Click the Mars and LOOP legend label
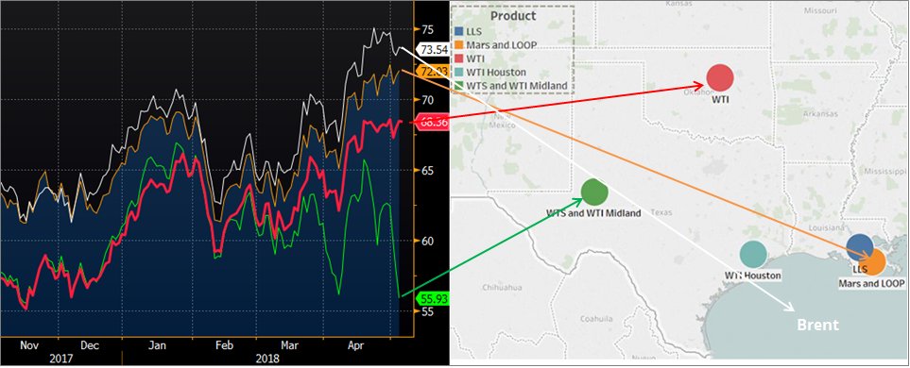Screen dimensions: 910x368 [502, 44]
